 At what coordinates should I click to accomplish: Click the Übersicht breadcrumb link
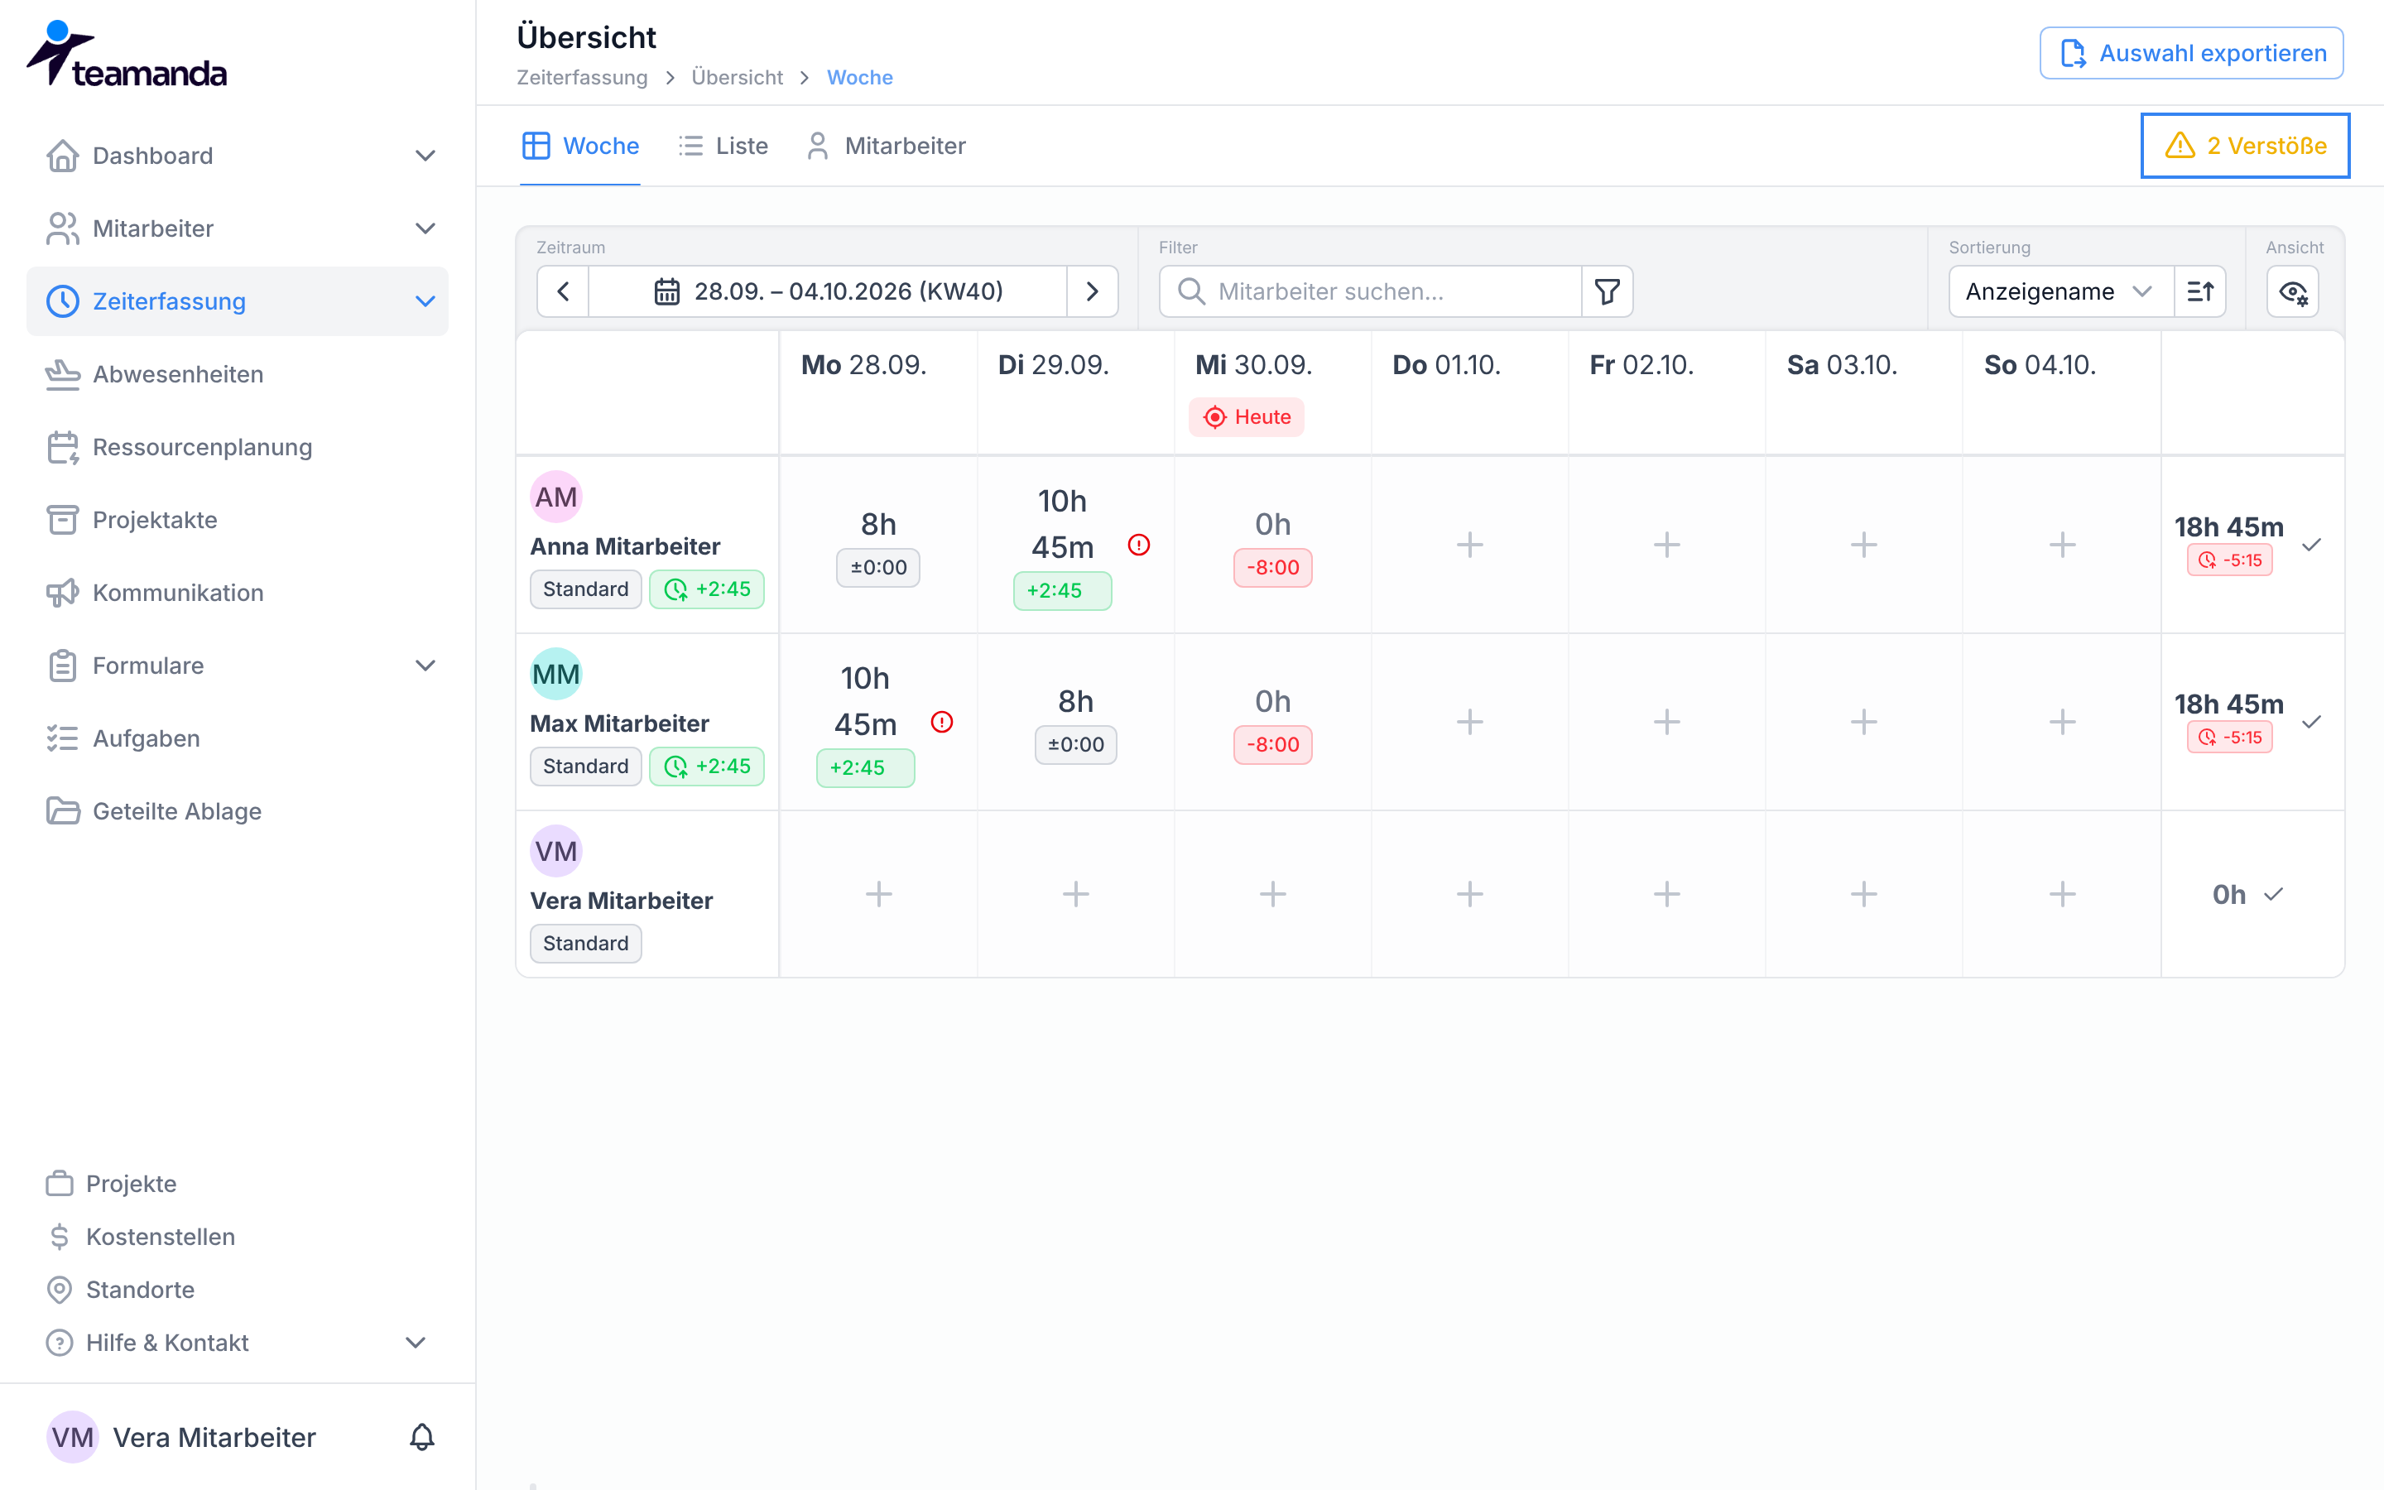(737, 78)
